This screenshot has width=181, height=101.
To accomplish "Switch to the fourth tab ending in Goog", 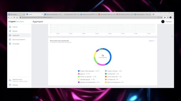I will (x=70, y=14).
